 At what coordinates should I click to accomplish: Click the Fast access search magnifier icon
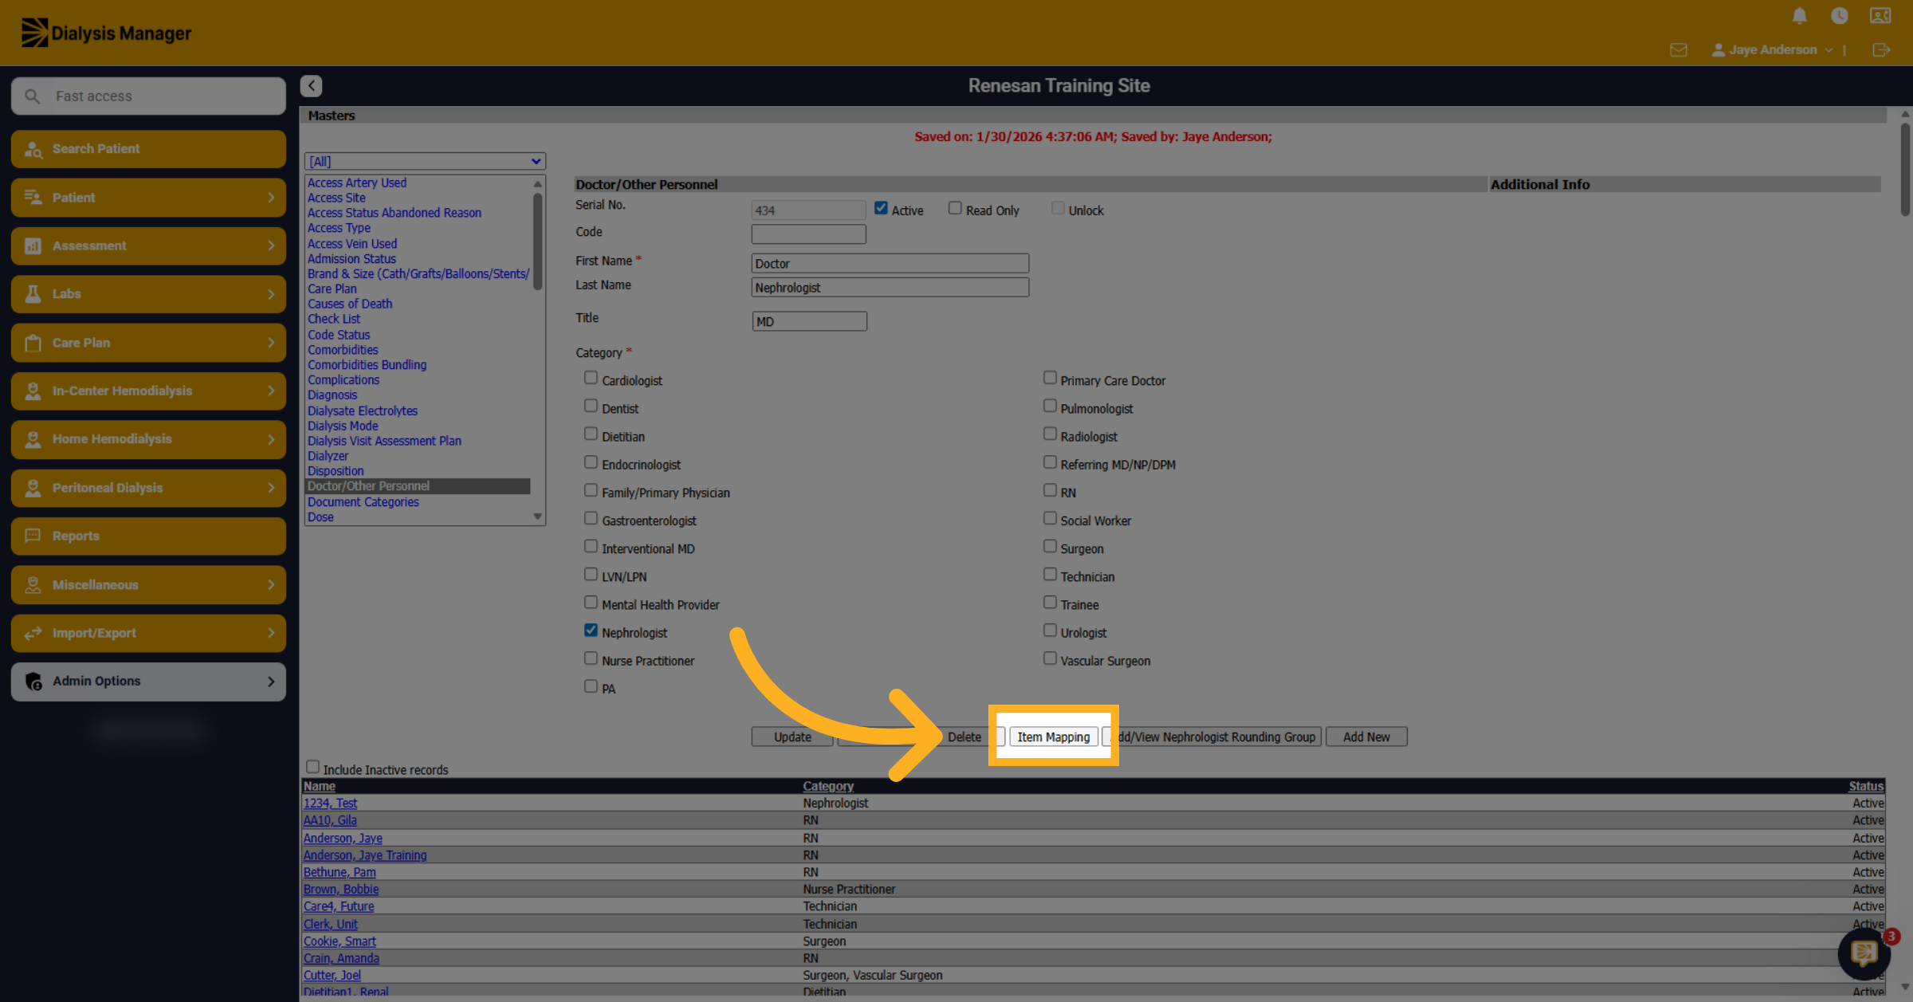pos(32,96)
